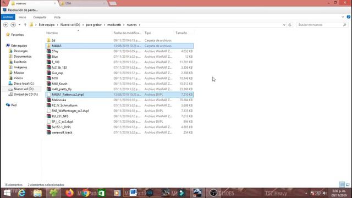Select file name PZ_IV_Schmalturm
This screenshot has width=352, height=198.
pyautogui.click(x=64, y=105)
